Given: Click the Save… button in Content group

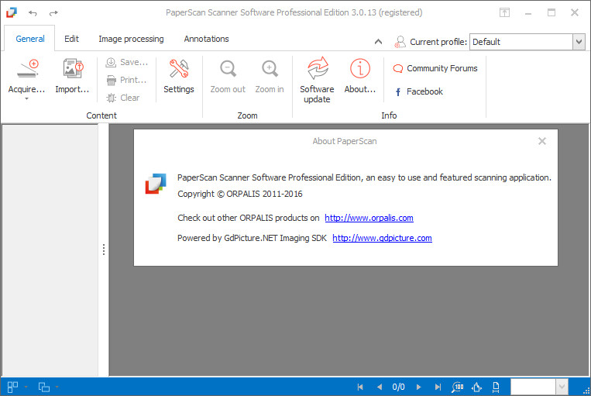Looking at the screenshot, I should click(x=127, y=62).
